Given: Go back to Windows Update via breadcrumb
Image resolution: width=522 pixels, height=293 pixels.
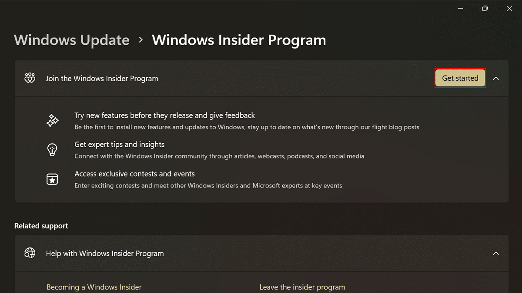Looking at the screenshot, I should click(72, 40).
